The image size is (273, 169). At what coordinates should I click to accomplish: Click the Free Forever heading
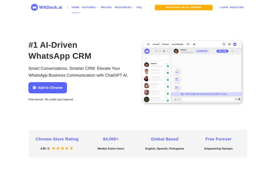click(218, 139)
